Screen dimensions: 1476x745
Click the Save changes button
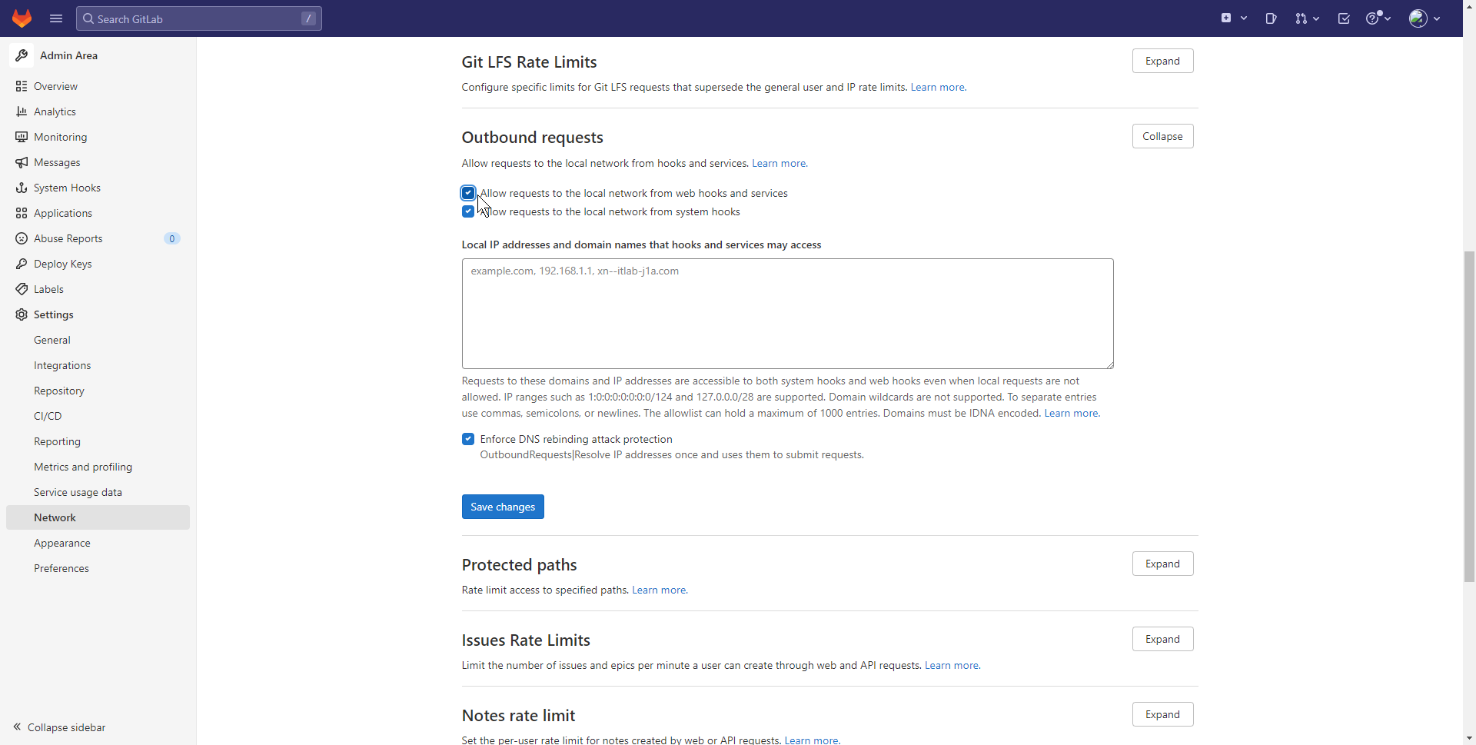pyautogui.click(x=503, y=507)
